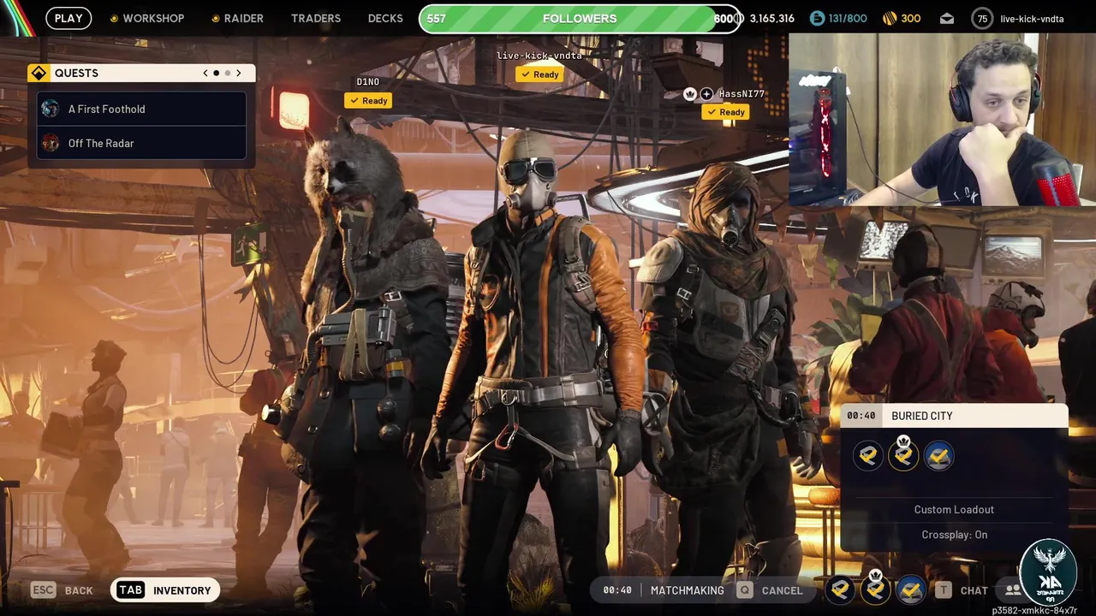Select the second quests page dot
Screen dimensions: 1096x616
click(x=227, y=73)
